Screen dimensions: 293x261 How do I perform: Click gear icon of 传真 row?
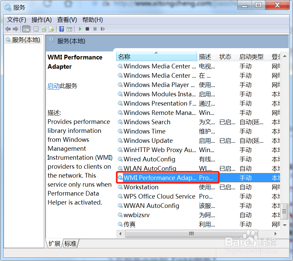pyautogui.click(x=120, y=224)
